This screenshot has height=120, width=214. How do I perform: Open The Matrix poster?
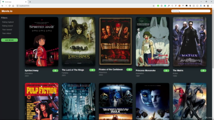[x=190, y=42]
